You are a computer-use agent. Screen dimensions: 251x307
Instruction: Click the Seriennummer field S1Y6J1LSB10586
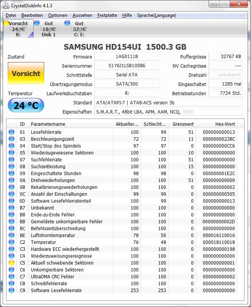(x=127, y=66)
